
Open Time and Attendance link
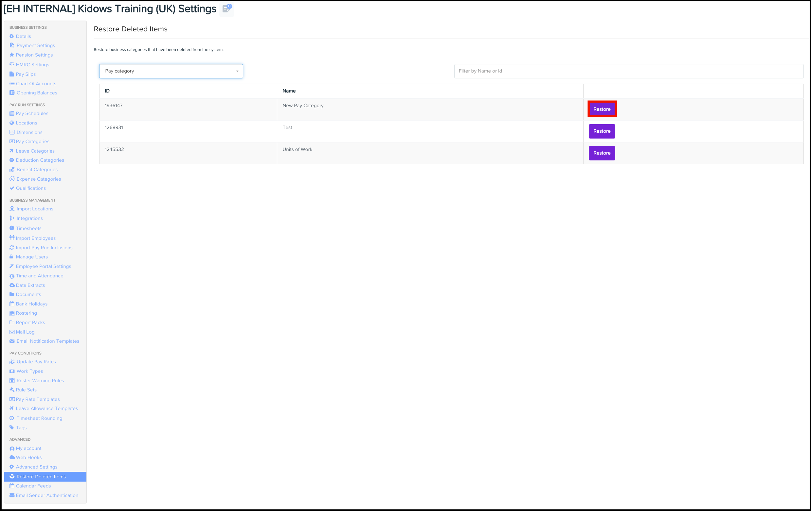[x=39, y=276]
